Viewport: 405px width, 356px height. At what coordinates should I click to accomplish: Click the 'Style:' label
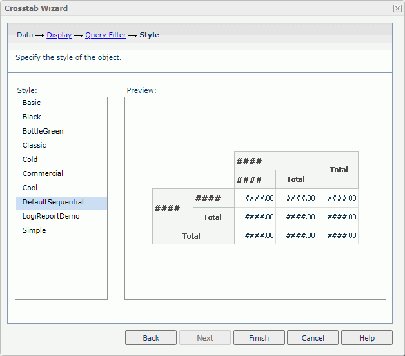pos(27,90)
